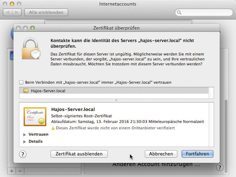Image resolution: width=236 pixels, height=177 pixels.
Task: Go back with the left arrow toolbar button
Action: 8,12
